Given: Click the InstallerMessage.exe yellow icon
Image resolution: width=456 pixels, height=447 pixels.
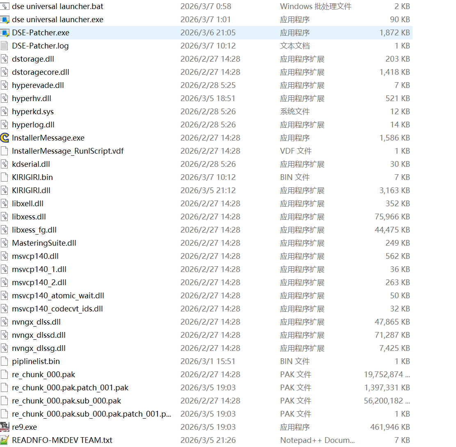Looking at the screenshot, I should (5, 138).
